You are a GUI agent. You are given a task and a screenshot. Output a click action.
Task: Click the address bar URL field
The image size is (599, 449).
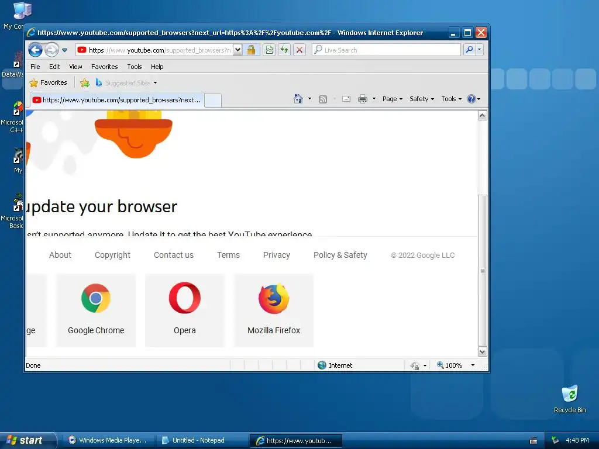point(154,50)
